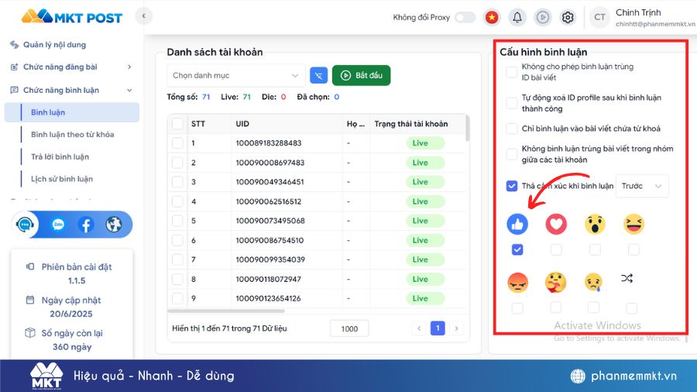Open Lịch sử bình luận
Screen dimensions: 697x392
(x=62, y=179)
